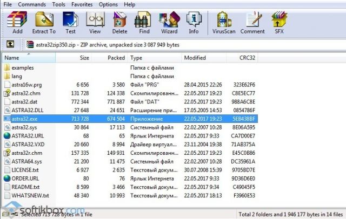Screen dimensions: 346x219
Task: Run the Test archive tool
Action: click(x=70, y=23)
